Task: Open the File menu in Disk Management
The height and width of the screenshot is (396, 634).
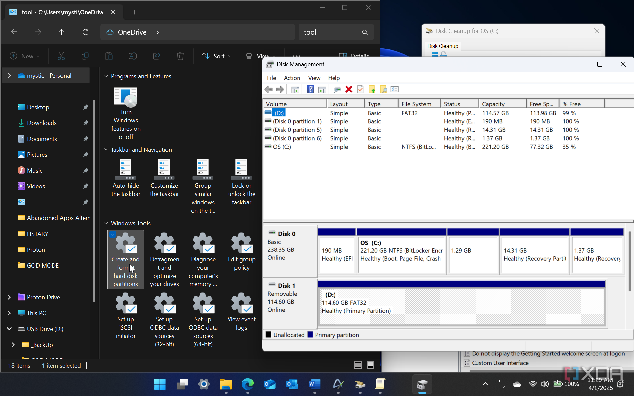Action: (x=271, y=78)
